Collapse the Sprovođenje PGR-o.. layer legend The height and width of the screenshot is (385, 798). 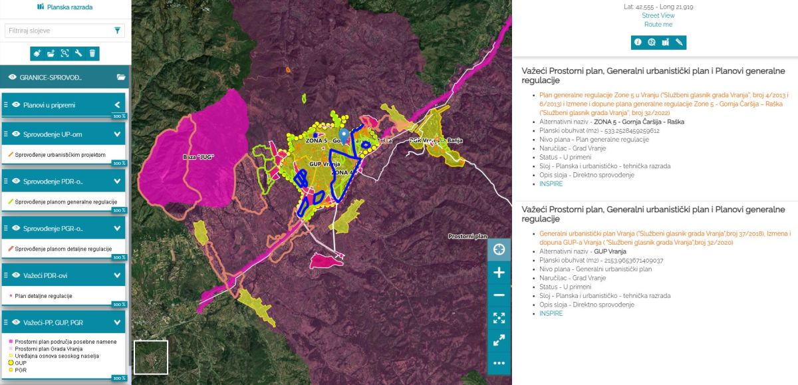click(117, 229)
